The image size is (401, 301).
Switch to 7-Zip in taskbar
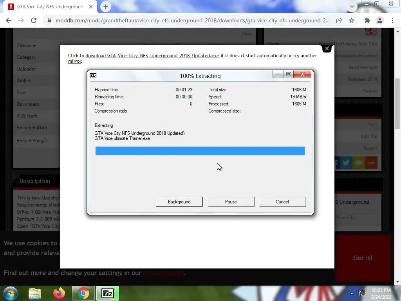coord(108,293)
